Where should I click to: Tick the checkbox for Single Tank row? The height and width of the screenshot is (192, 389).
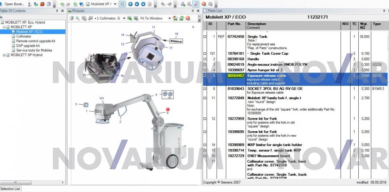(x=205, y=37)
